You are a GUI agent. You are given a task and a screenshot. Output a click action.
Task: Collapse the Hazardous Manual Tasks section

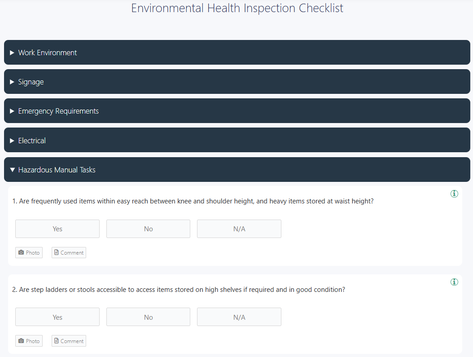click(237, 170)
